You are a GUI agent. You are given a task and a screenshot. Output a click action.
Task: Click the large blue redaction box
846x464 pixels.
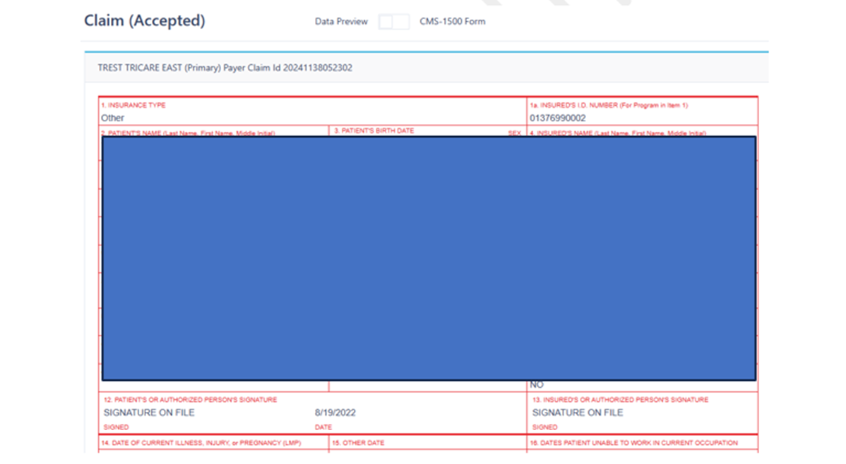click(x=429, y=258)
